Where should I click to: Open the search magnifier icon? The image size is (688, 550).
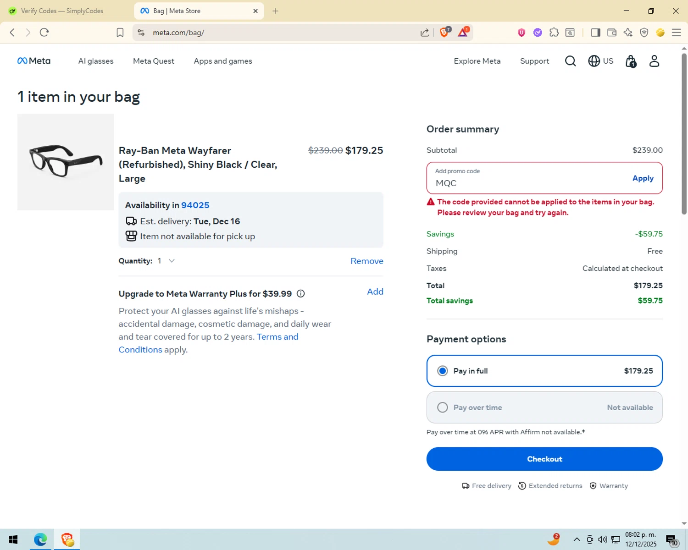point(570,61)
